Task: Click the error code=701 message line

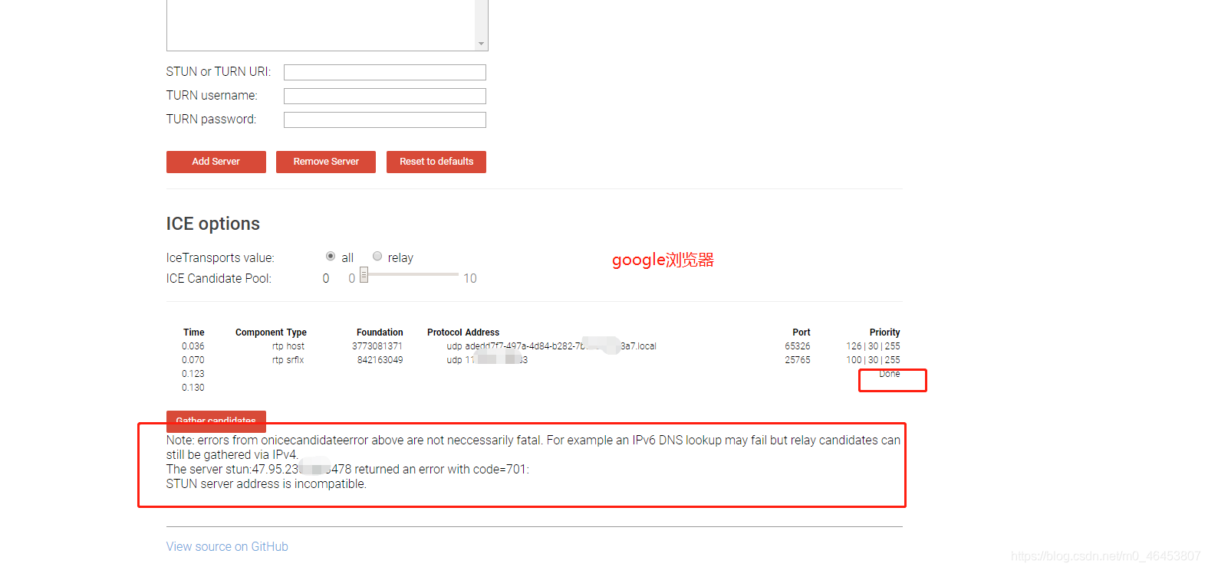Action: 347,470
